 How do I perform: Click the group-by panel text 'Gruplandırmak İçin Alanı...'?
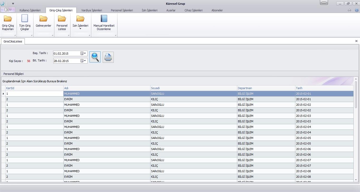[x=35, y=81]
